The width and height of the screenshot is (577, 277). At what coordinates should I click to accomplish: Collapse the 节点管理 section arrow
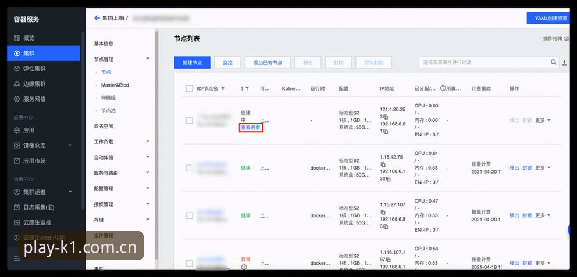coord(148,59)
